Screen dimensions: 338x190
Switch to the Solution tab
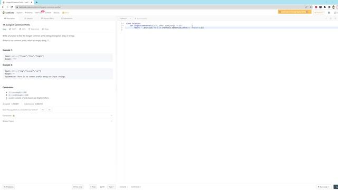(29, 18)
